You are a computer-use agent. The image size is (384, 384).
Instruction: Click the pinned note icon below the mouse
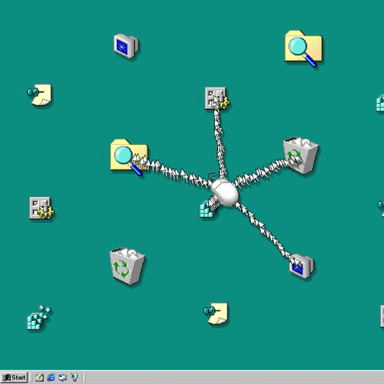click(216, 314)
